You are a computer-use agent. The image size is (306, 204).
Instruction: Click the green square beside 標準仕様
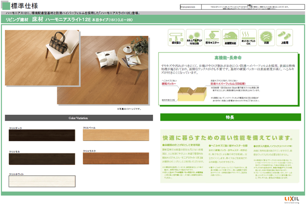[5, 6]
